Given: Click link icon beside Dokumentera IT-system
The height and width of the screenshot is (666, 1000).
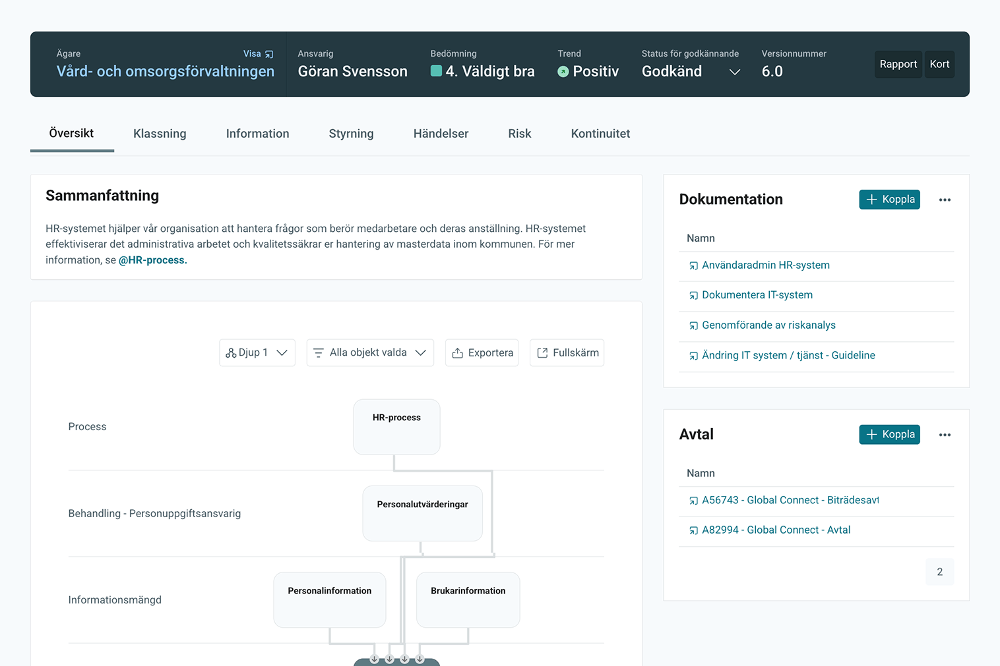Looking at the screenshot, I should (x=693, y=296).
